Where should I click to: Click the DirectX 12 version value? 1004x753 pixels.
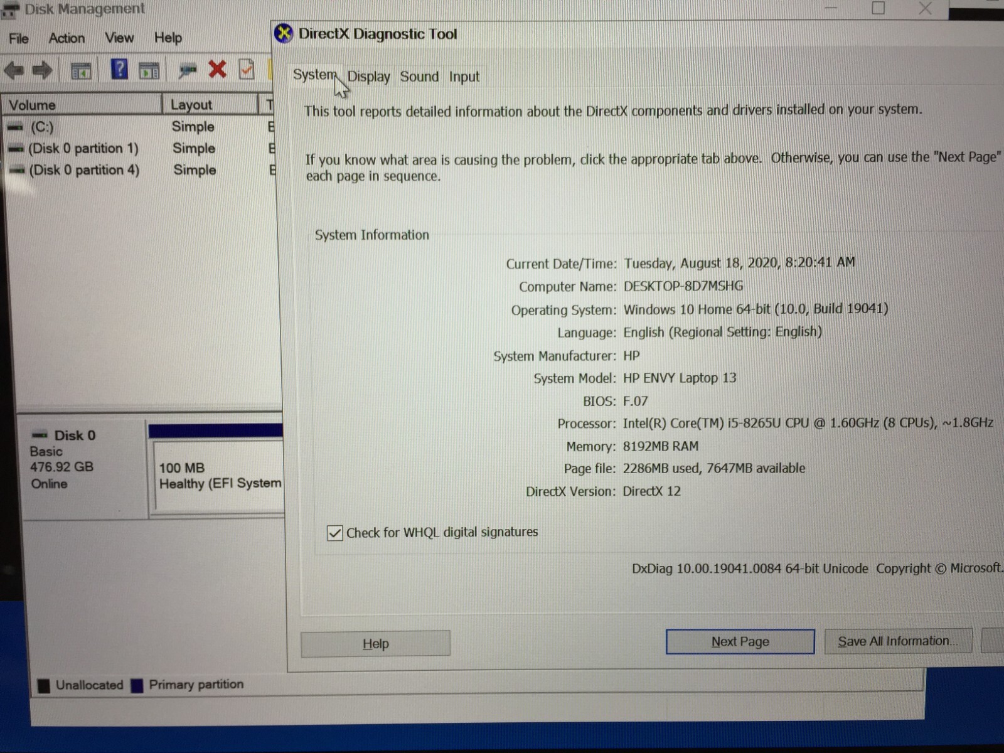651,491
